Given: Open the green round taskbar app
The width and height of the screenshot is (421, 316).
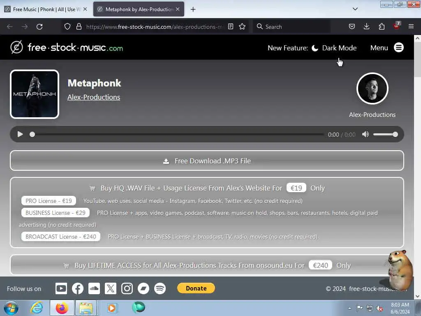Looking at the screenshot, I should point(139,307).
